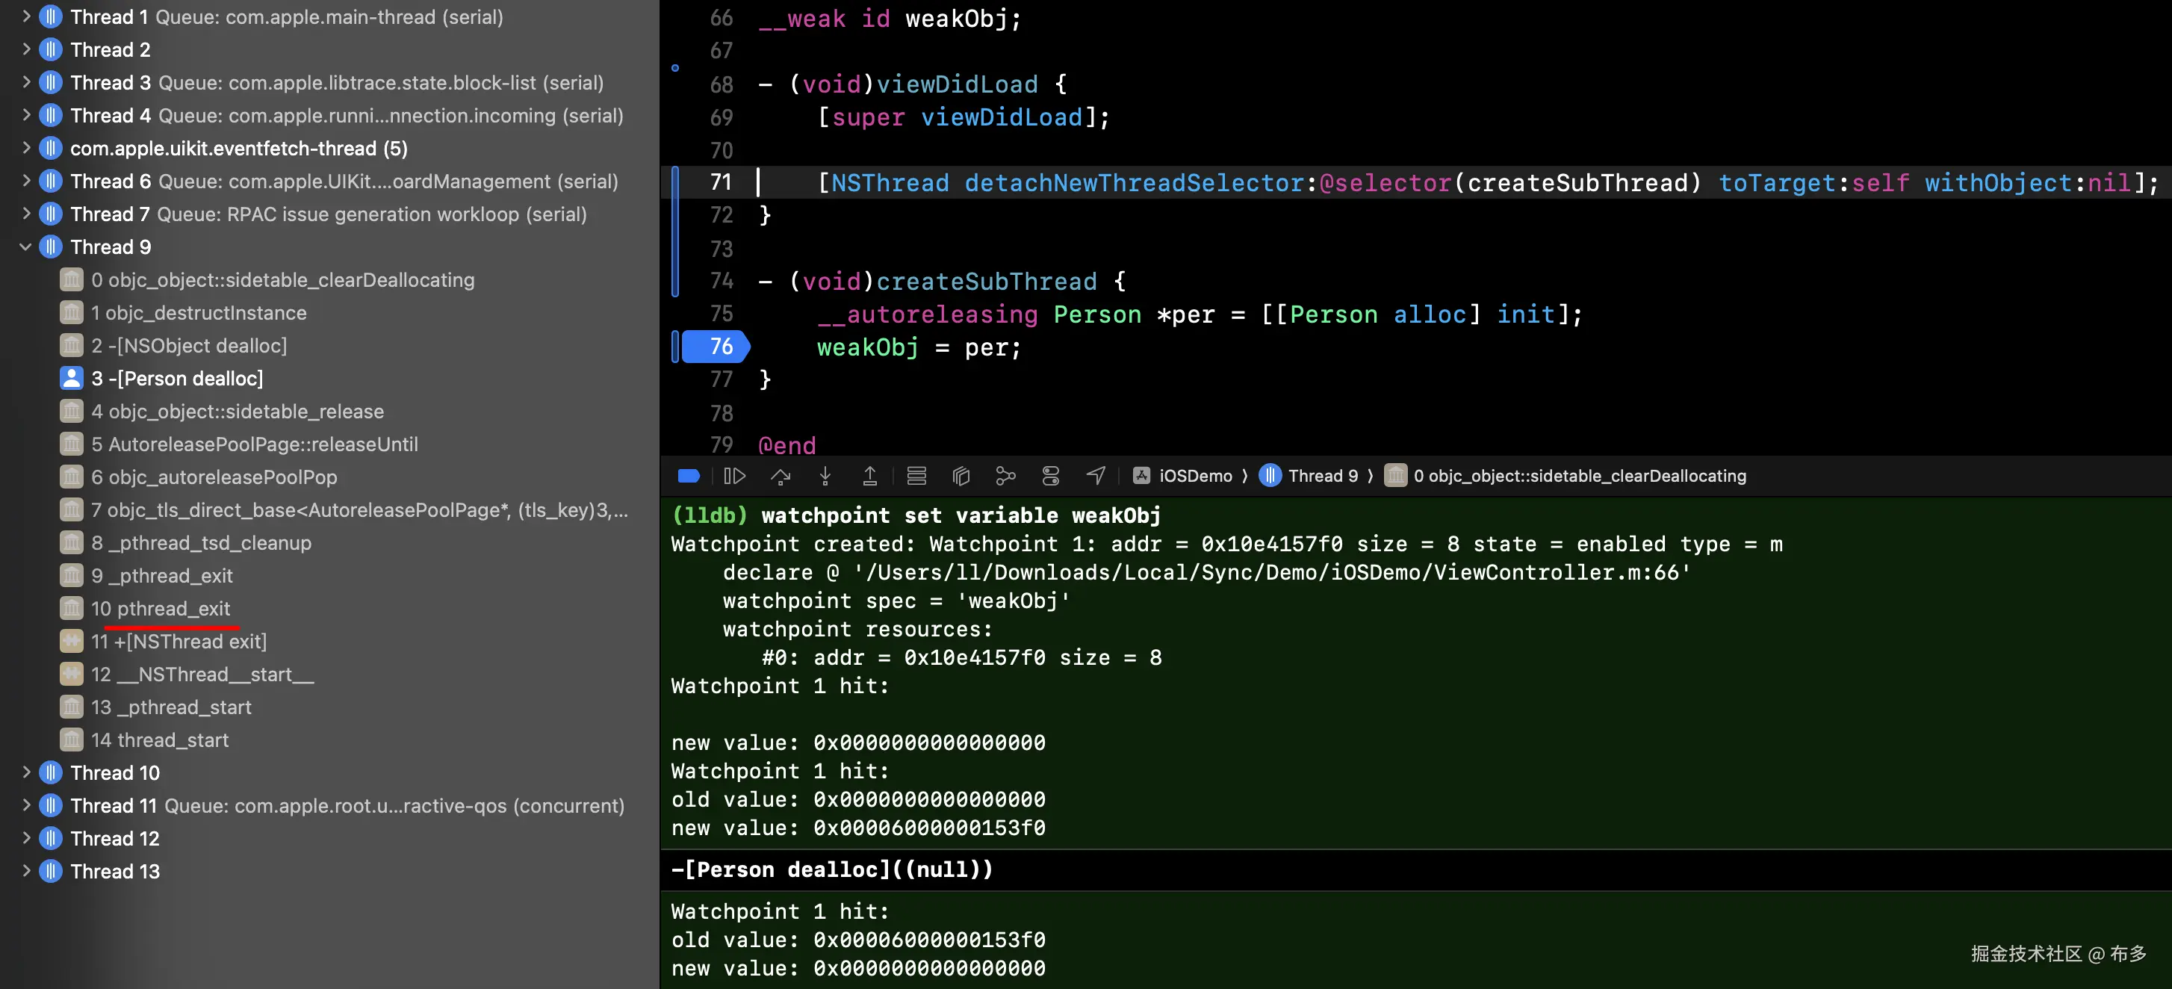Collapse the Thread 9 disclosure arrow

tap(25, 247)
